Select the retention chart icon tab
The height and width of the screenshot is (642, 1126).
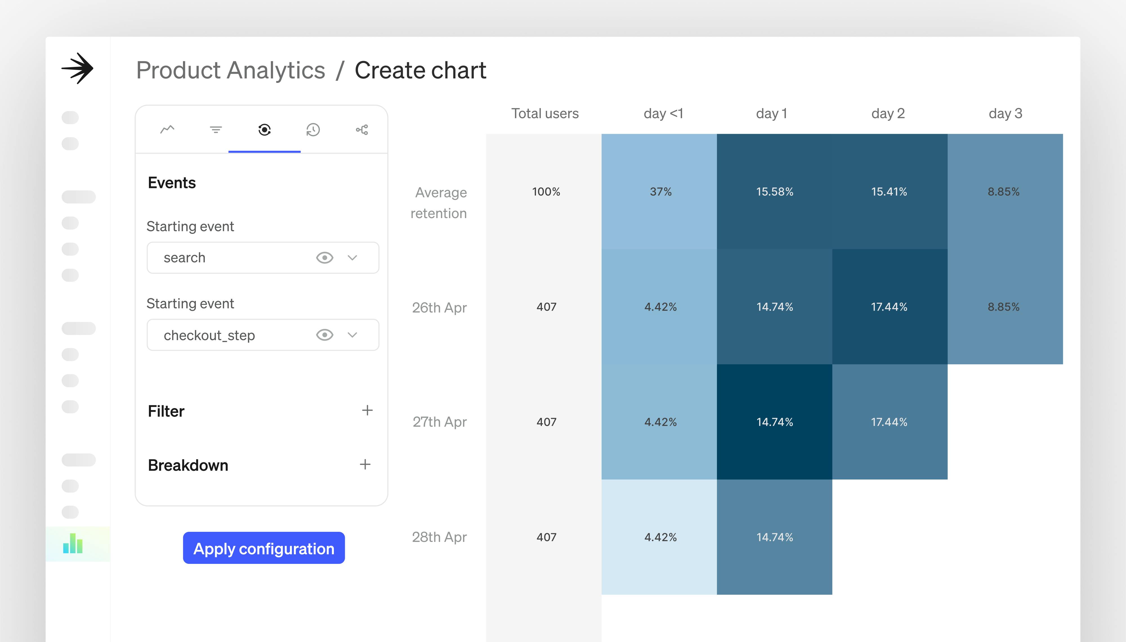pos(264,129)
